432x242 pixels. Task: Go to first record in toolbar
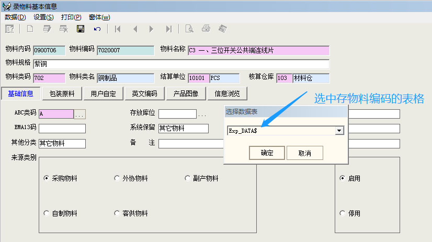click(118, 29)
